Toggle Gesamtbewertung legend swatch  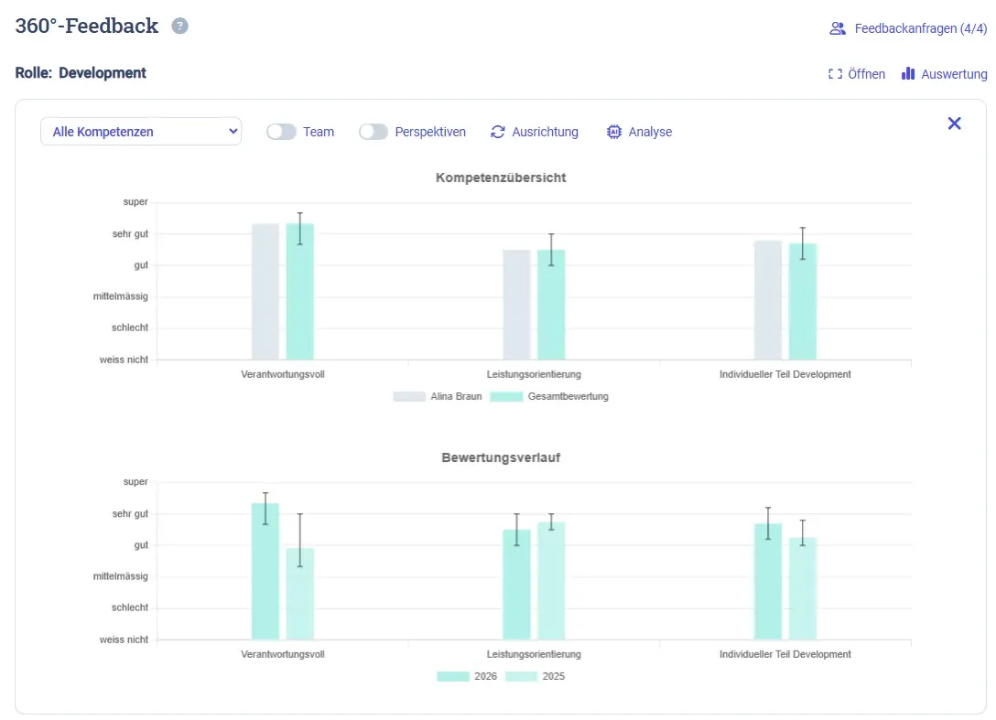[x=506, y=396]
